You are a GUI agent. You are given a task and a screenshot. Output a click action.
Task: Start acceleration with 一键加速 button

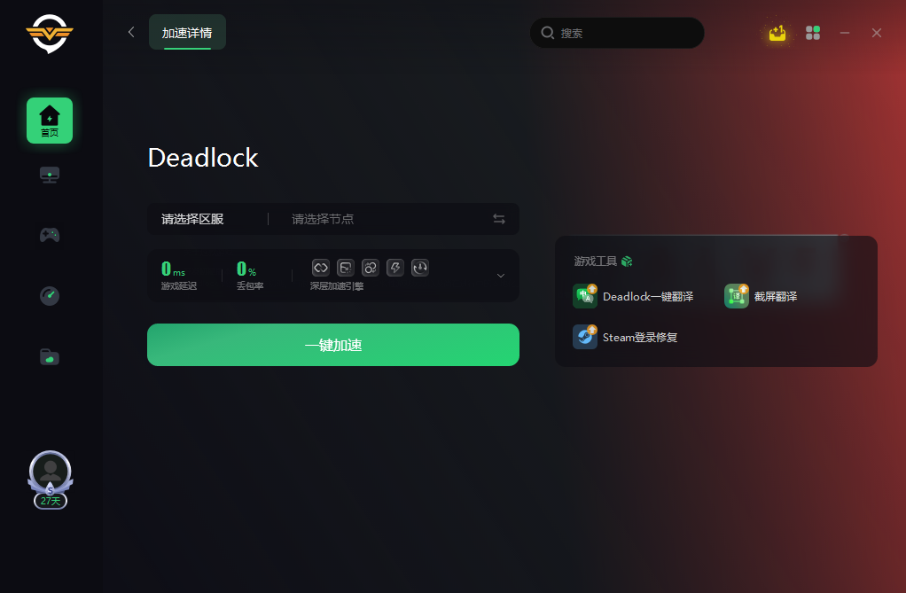pos(333,345)
